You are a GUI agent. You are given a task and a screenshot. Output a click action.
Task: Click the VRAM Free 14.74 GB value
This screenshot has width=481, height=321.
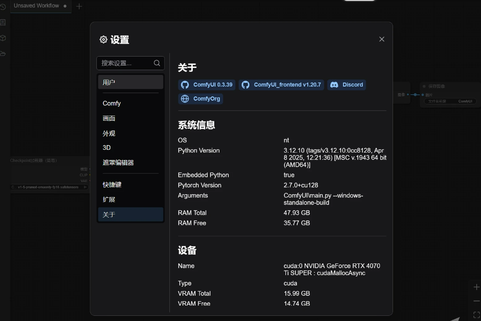tap(297, 304)
